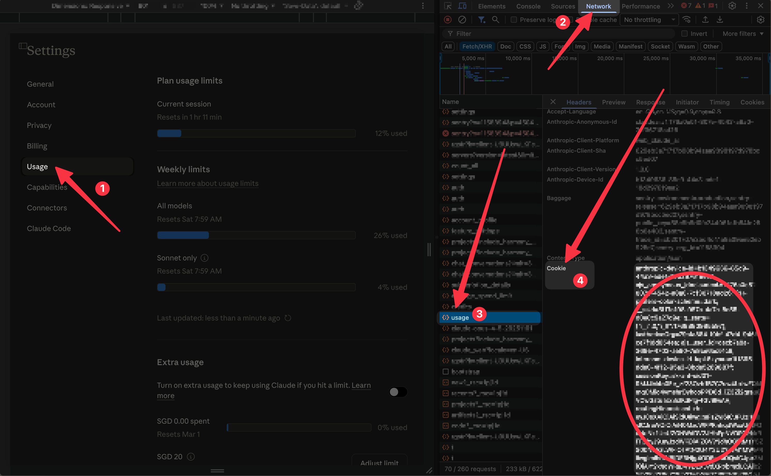Open Learn more about usage limits link
Screen dimensions: 771x476
pyautogui.click(x=208, y=184)
